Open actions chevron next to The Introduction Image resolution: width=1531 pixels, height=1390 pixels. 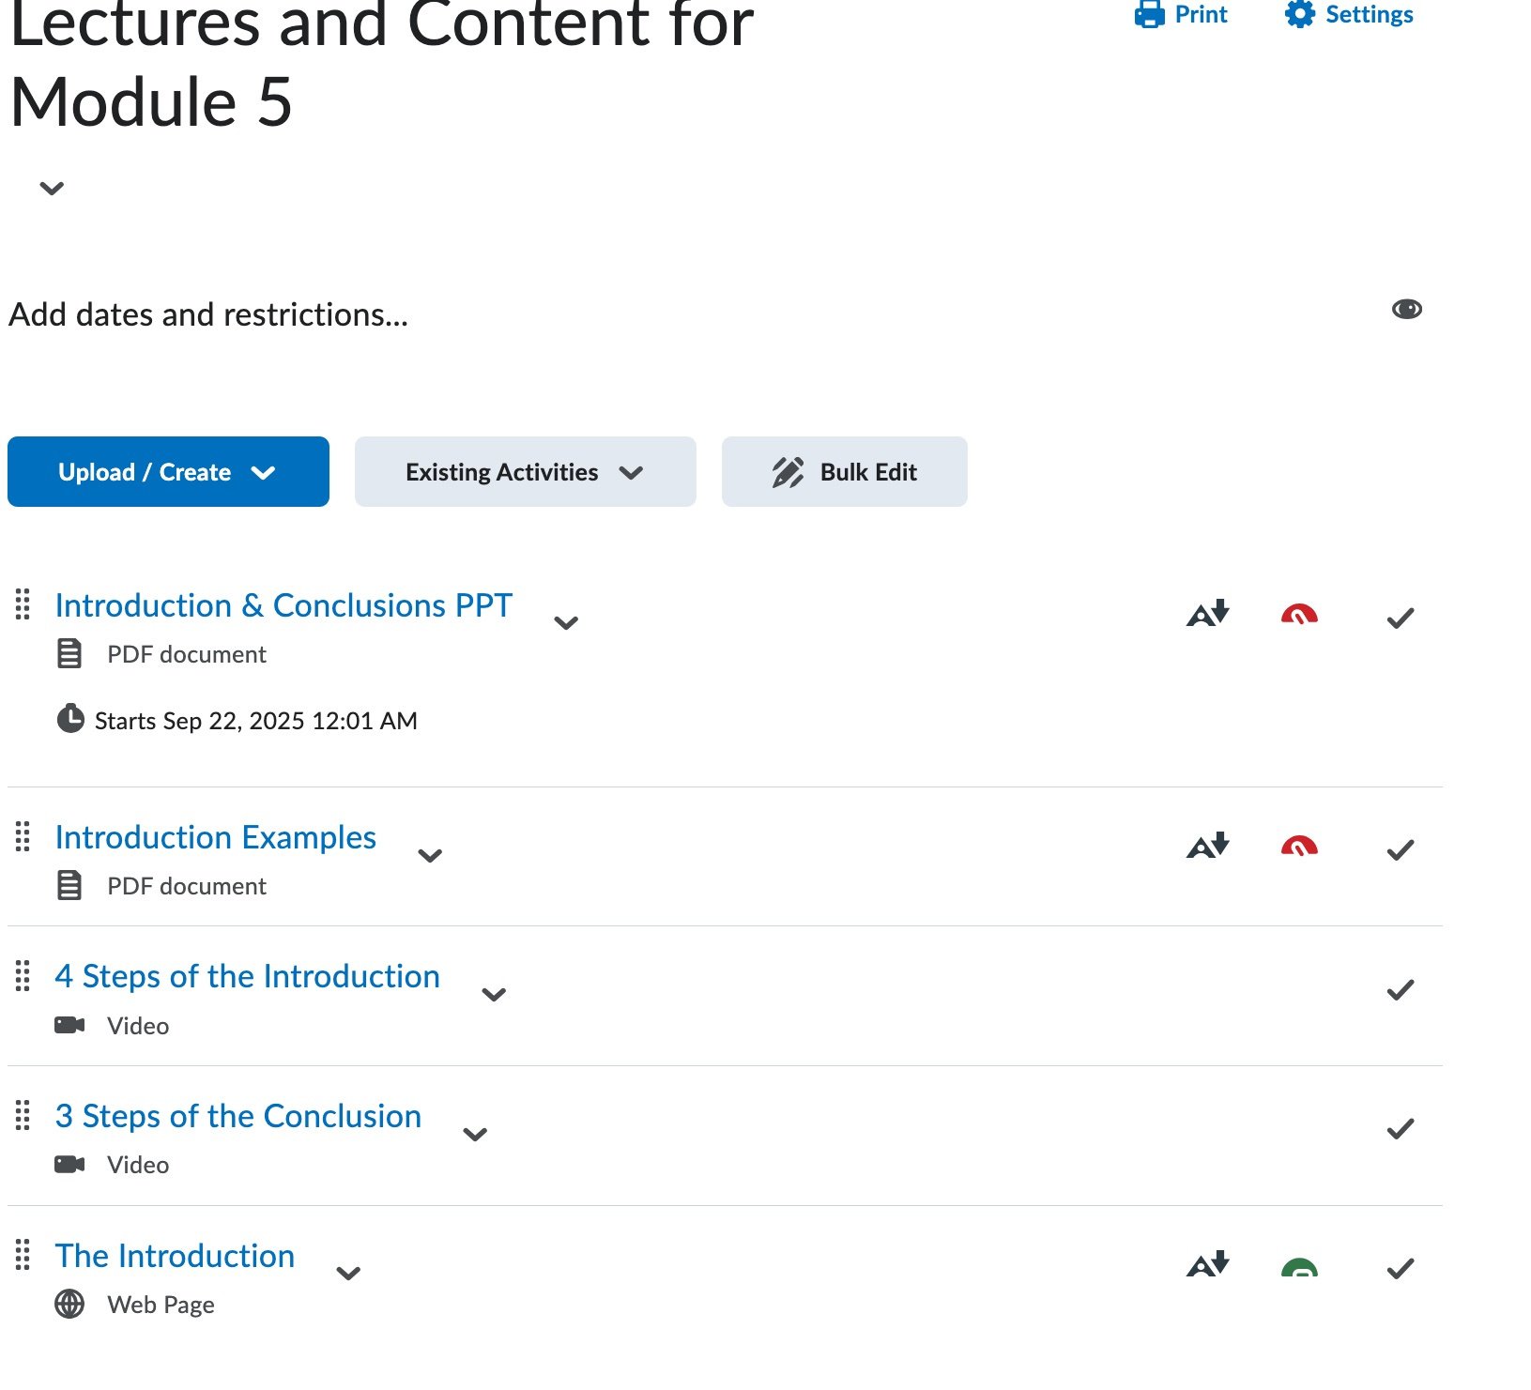coord(348,1274)
